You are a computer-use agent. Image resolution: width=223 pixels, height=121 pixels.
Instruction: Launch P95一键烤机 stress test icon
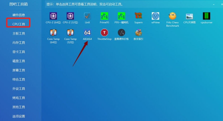(121, 16)
